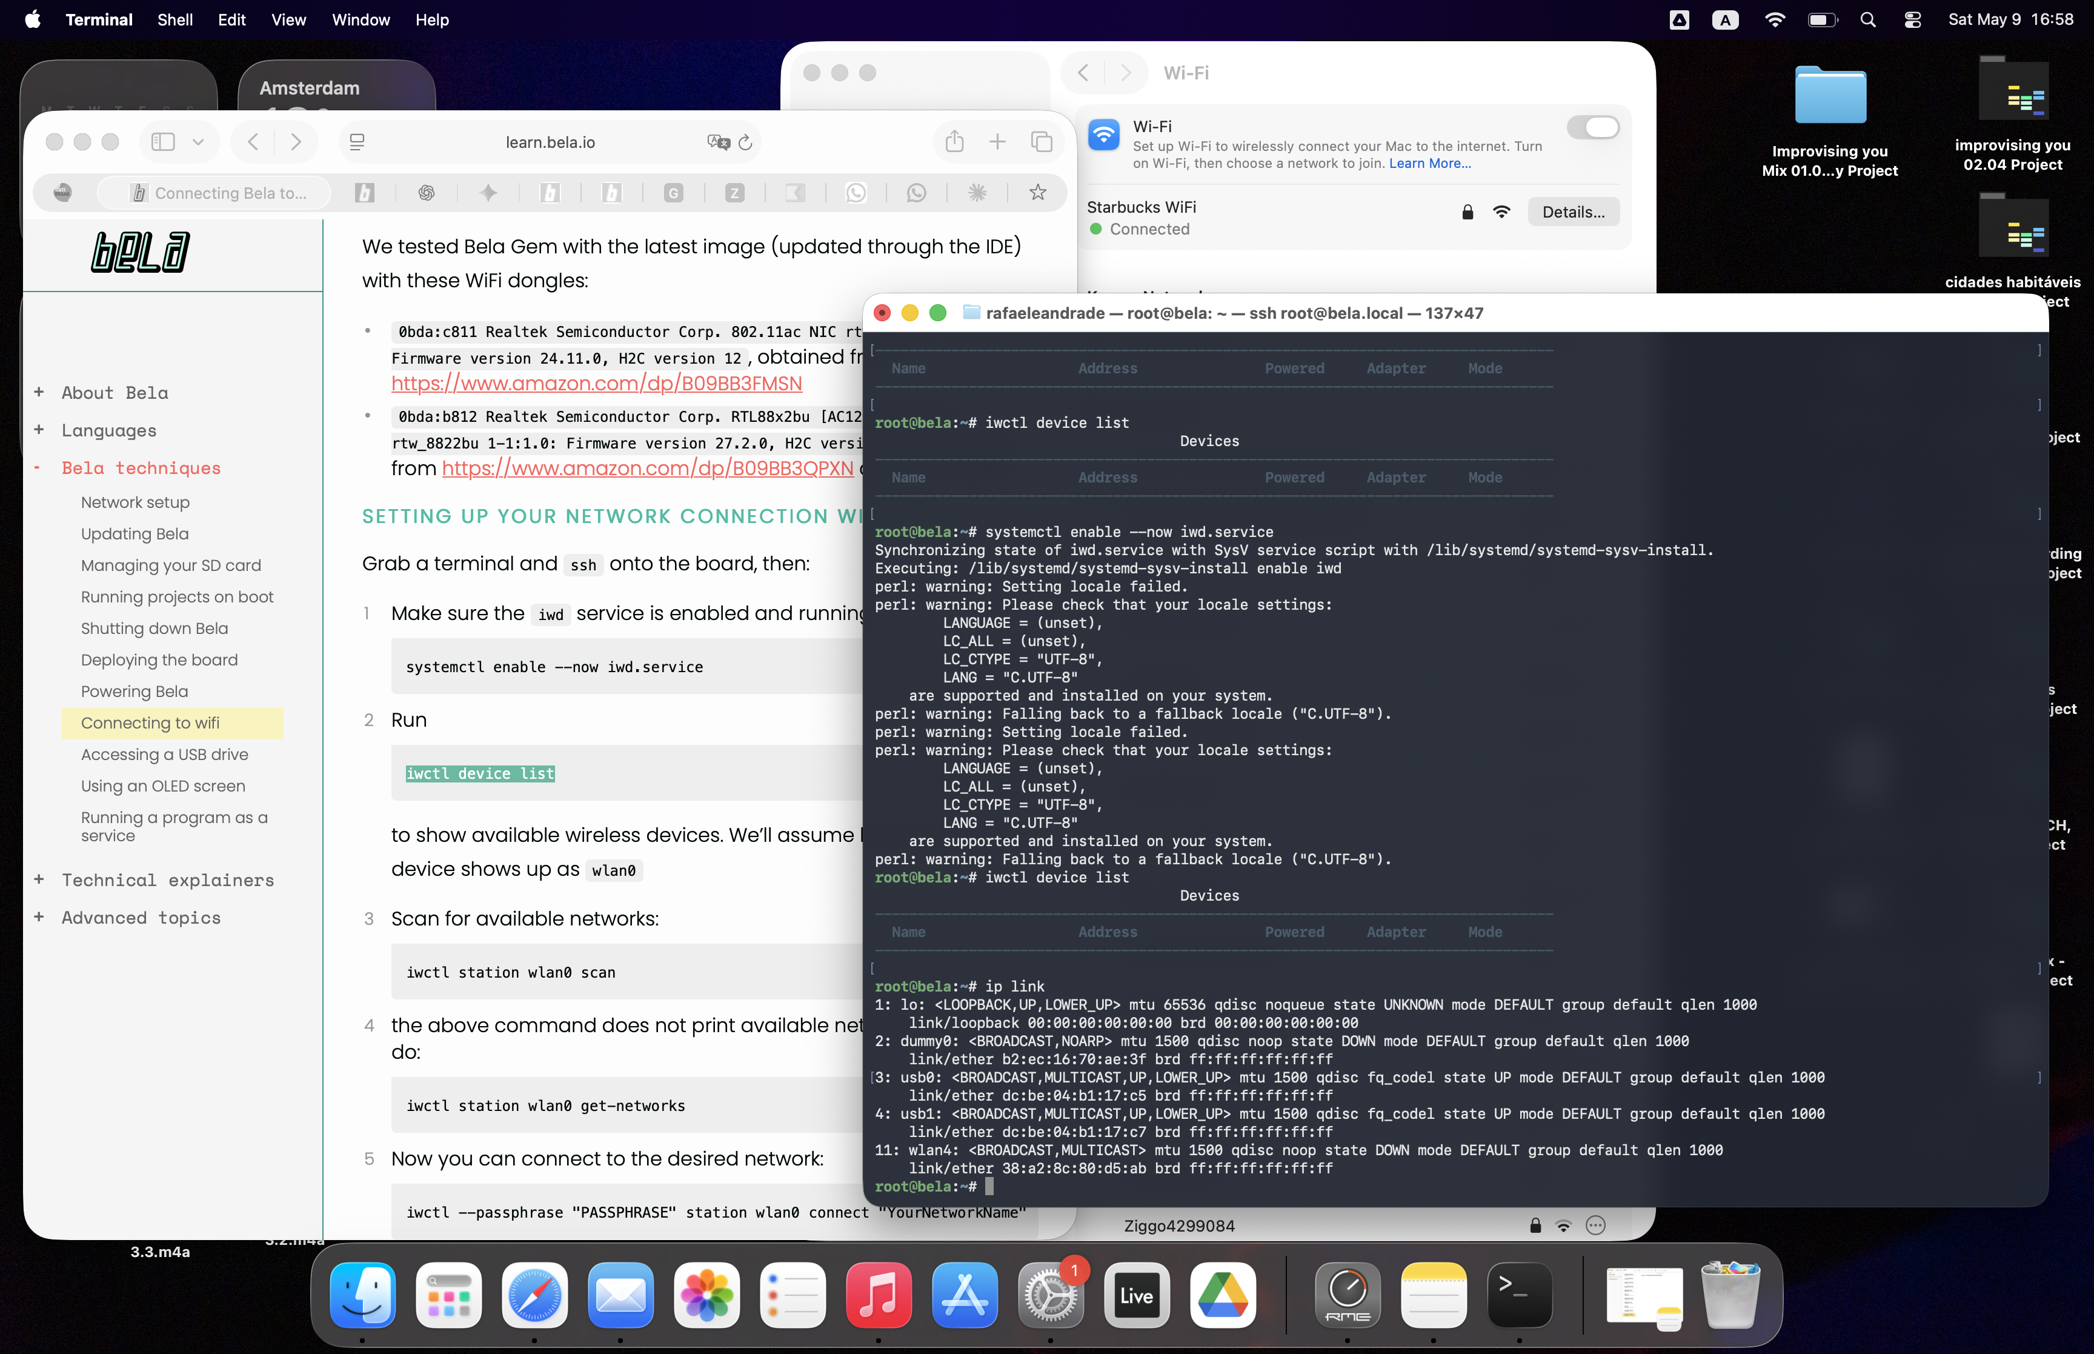Open Control Center from menu bar
Image resolution: width=2094 pixels, height=1354 pixels.
(1912, 19)
